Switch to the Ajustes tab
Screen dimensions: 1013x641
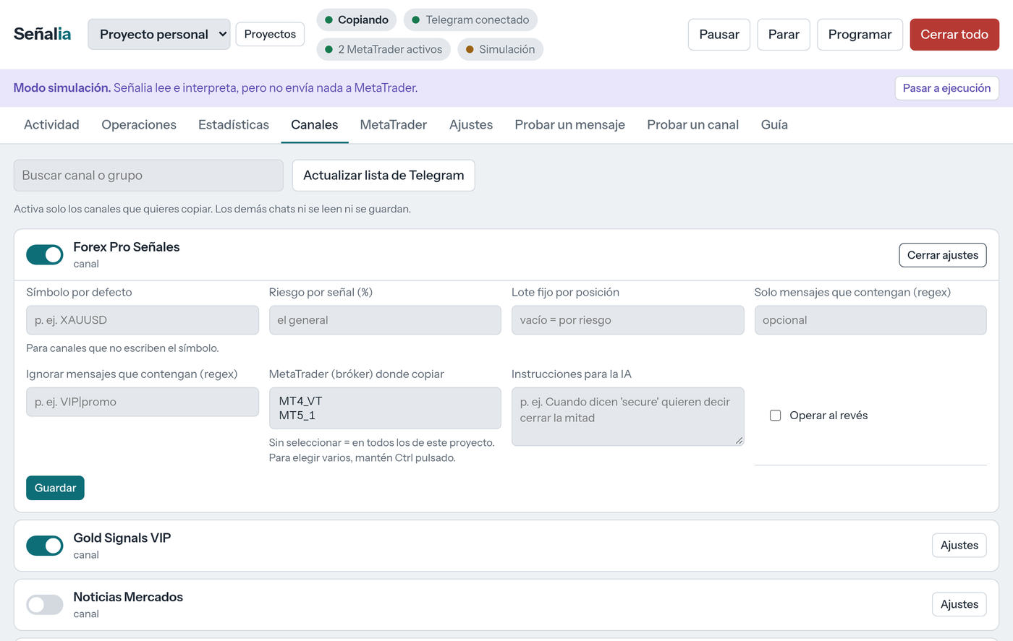[471, 124]
